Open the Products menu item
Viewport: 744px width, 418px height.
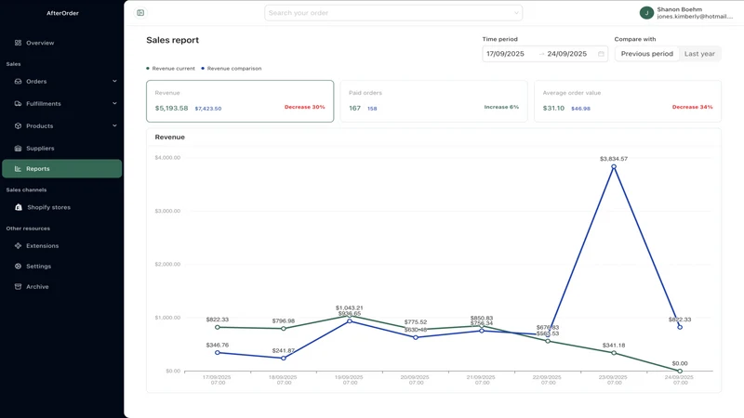(61, 126)
